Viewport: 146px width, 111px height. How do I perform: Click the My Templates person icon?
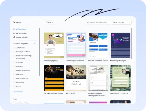pos(14,33)
